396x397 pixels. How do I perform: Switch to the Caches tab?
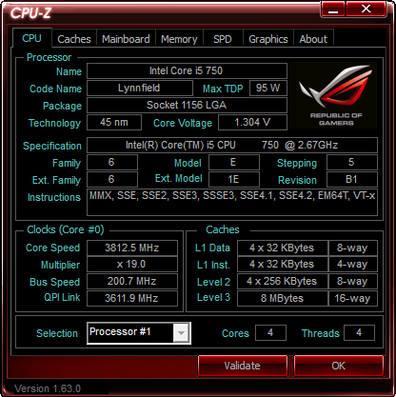pos(74,39)
